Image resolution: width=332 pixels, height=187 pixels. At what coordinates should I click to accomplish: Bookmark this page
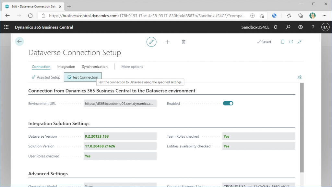pyautogui.click(x=283, y=42)
